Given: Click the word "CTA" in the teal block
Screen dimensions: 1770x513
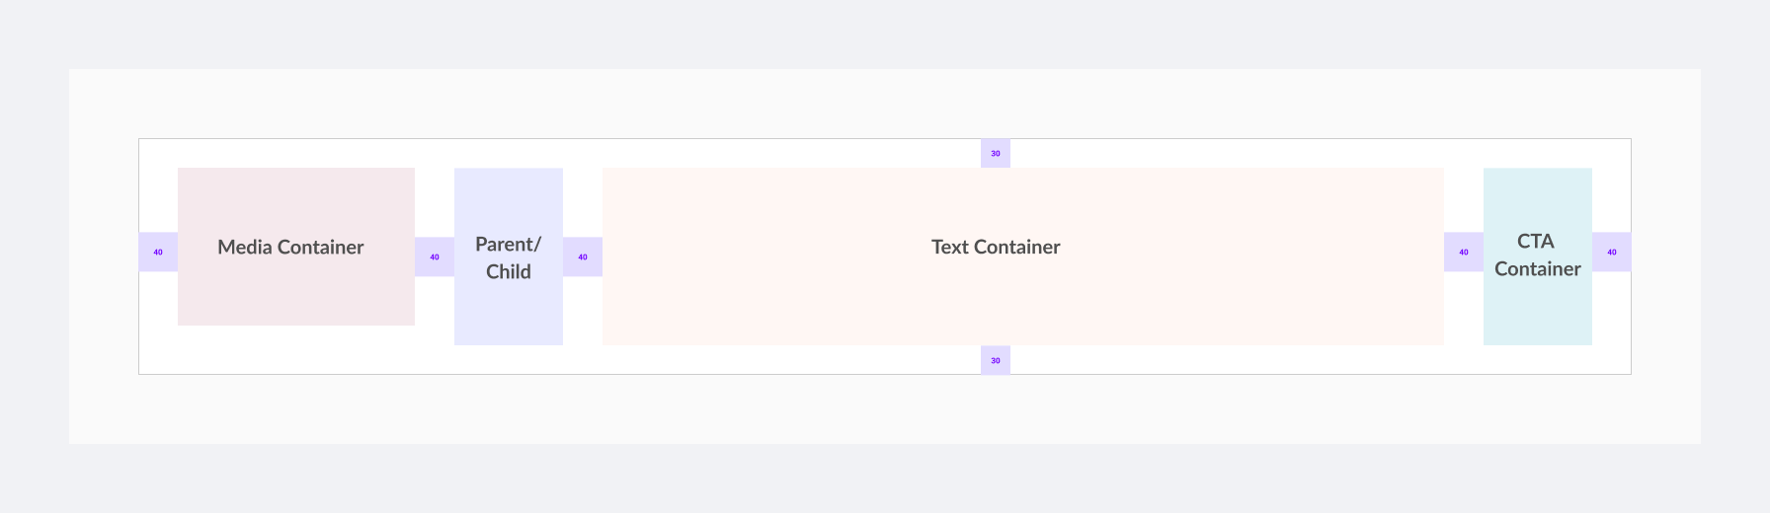Looking at the screenshot, I should [x=1536, y=241].
